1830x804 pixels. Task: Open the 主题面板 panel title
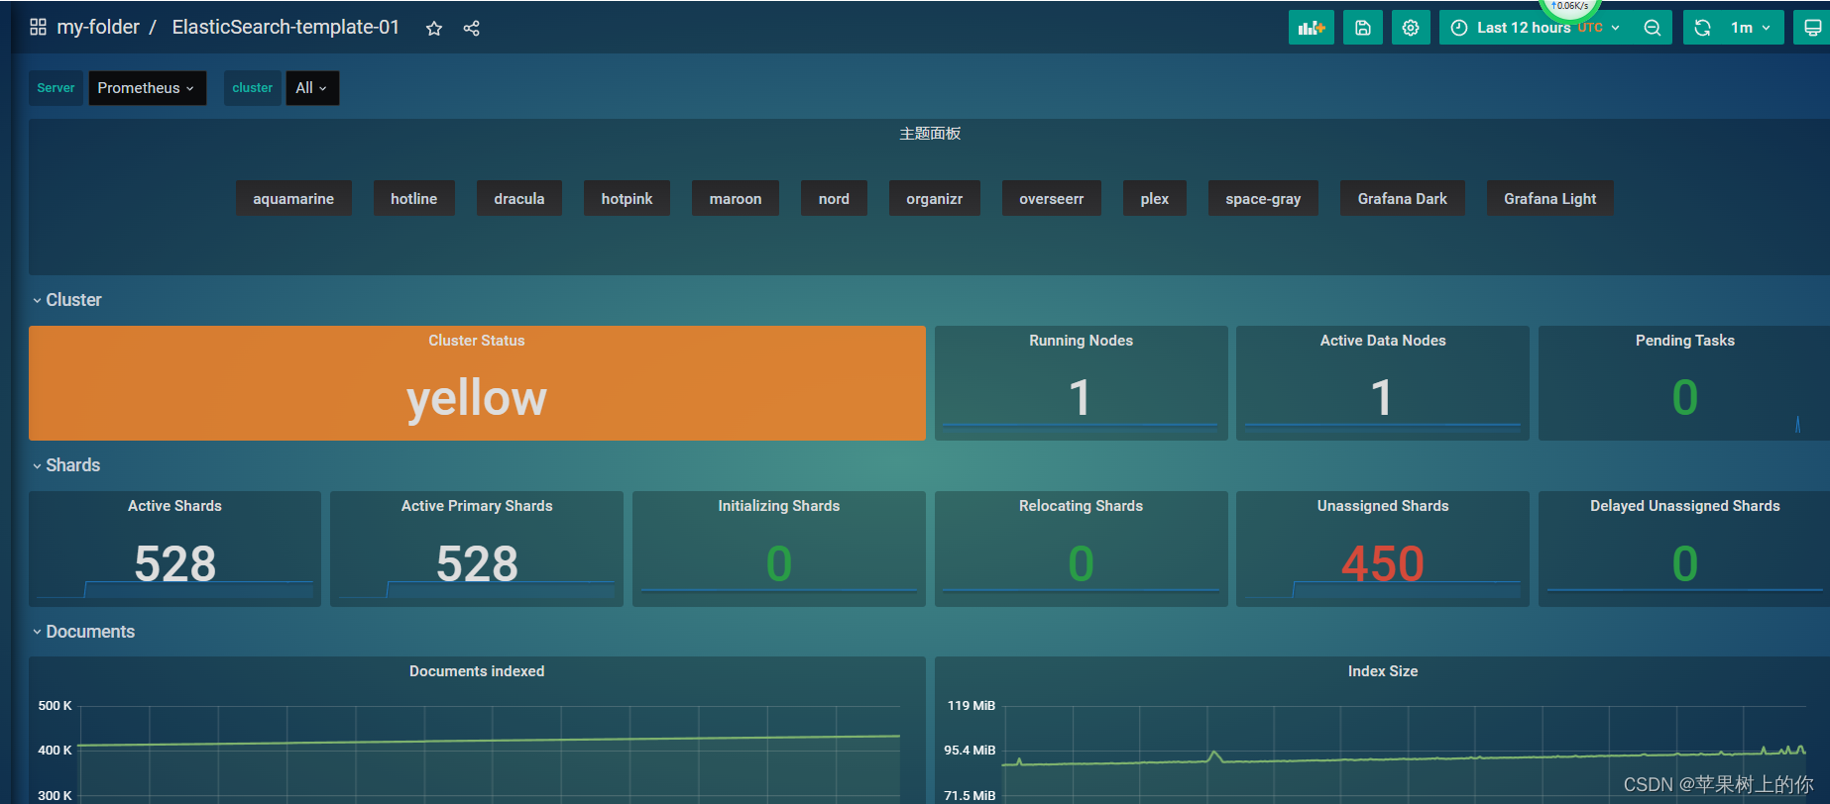click(930, 134)
